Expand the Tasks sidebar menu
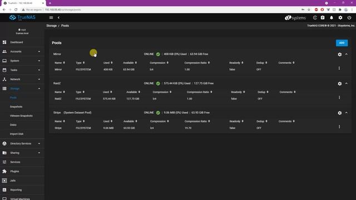Screen dimensions: 356x200 (x=22, y=70)
